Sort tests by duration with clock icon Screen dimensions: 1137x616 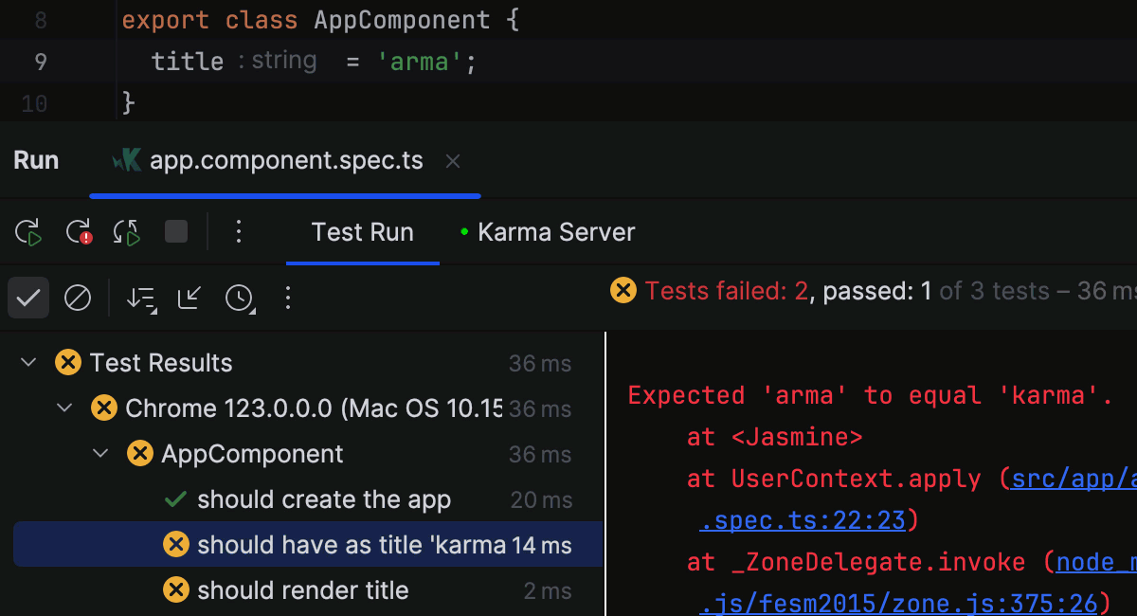pos(240,298)
